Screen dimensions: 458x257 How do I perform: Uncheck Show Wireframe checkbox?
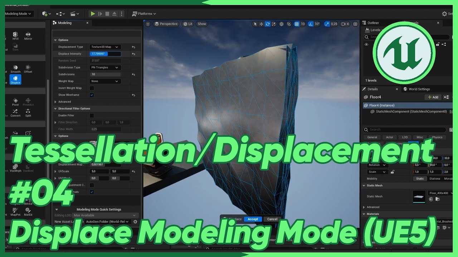(92, 95)
